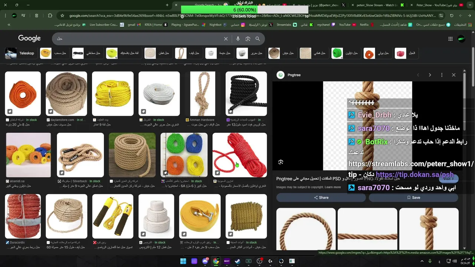Show previous image in preview panel

418,75
